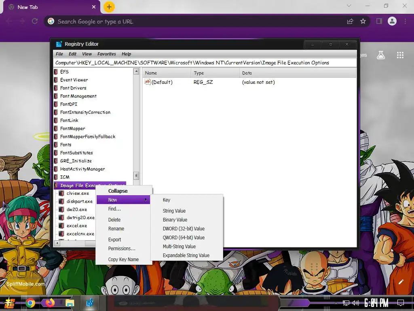The image size is (414, 311).
Task: Open the new tab plus button
Action: (x=109, y=7)
